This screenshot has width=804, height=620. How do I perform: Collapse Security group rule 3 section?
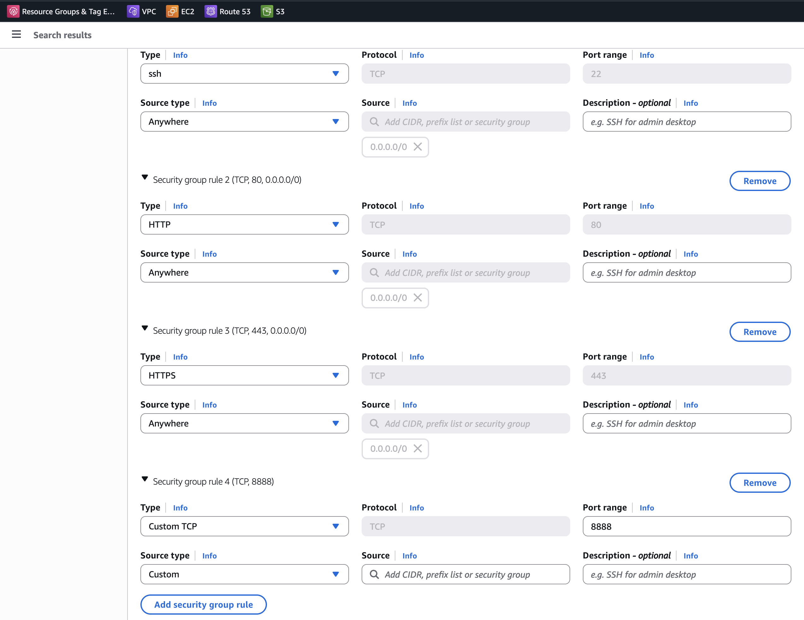145,328
